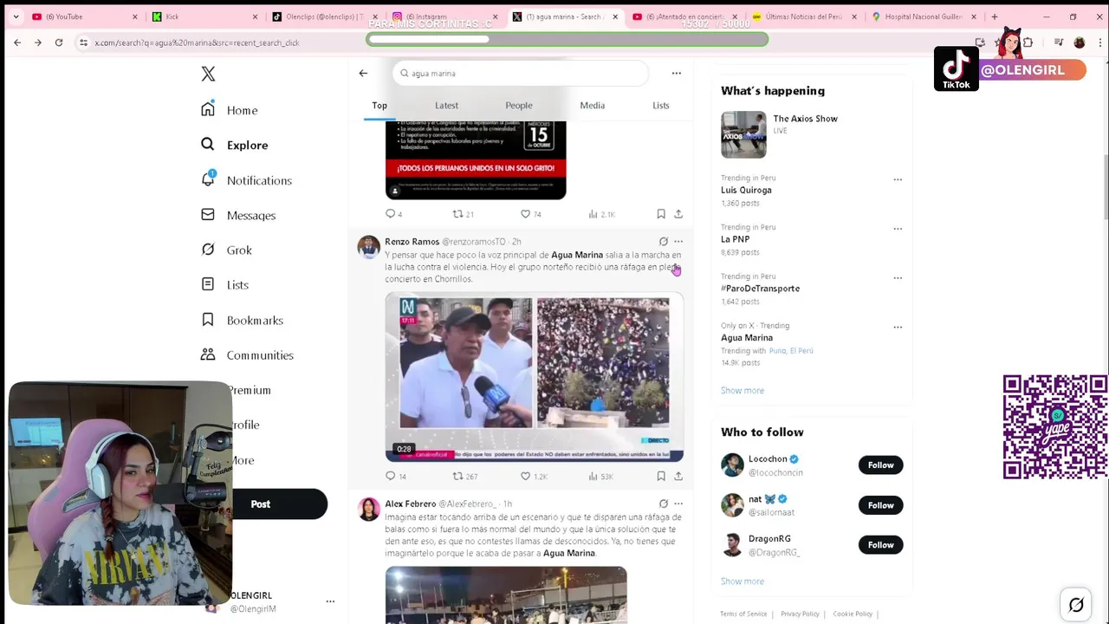The height and width of the screenshot is (624, 1109).
Task: Show more under Who to follow
Action: (743, 582)
